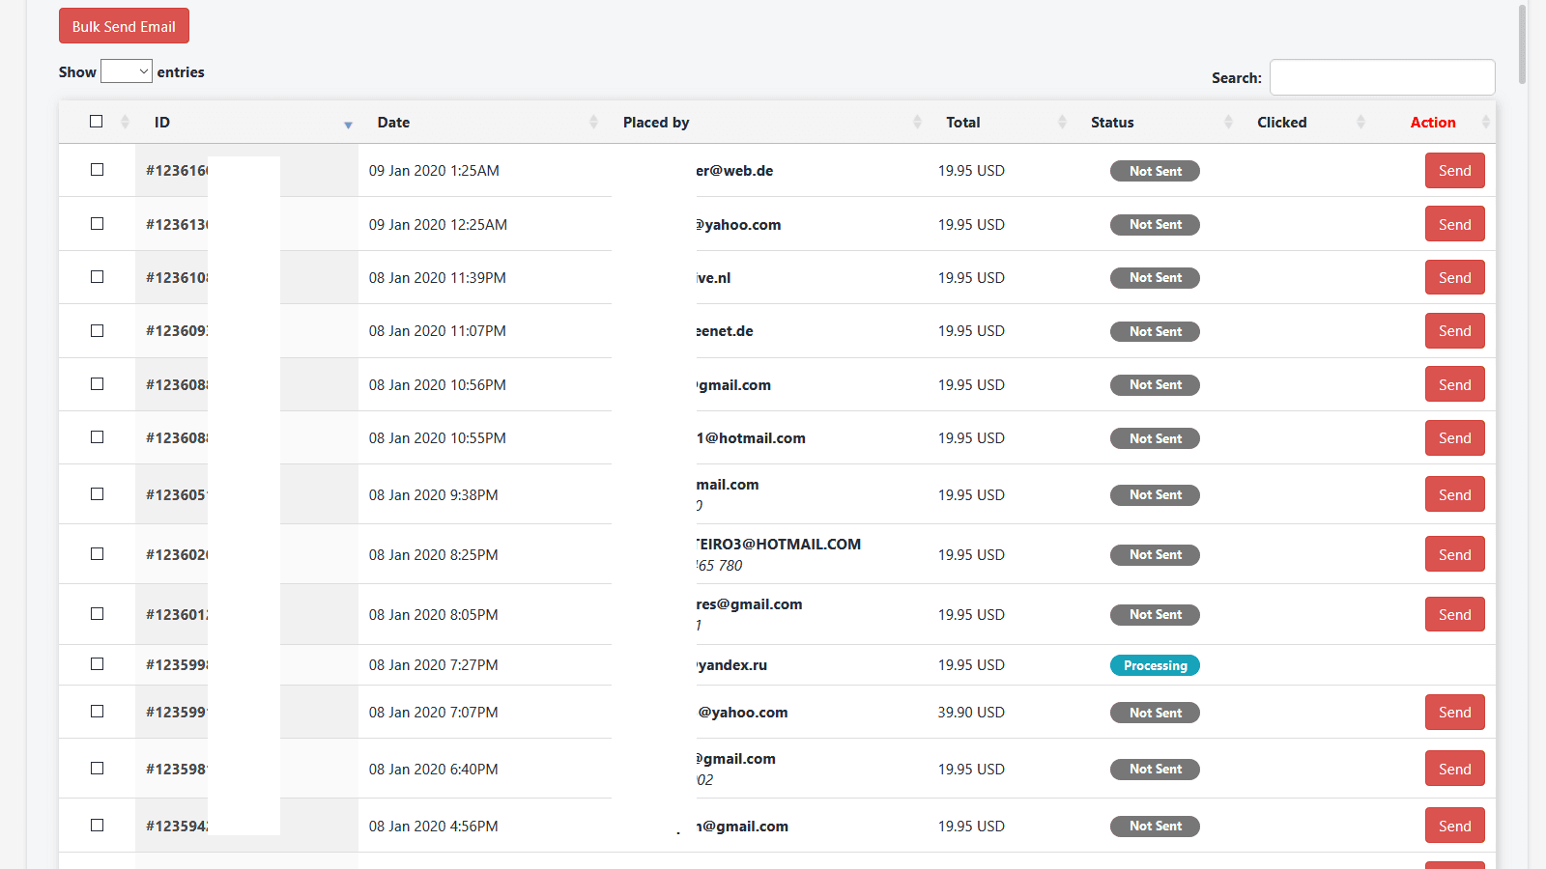Click the Action column header
This screenshot has width=1546, height=869.
pyautogui.click(x=1433, y=122)
